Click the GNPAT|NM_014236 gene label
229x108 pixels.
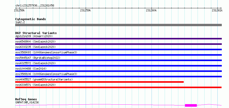tap(27, 102)
